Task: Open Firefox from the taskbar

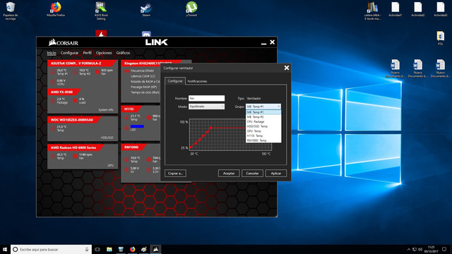Action: click(x=132, y=249)
